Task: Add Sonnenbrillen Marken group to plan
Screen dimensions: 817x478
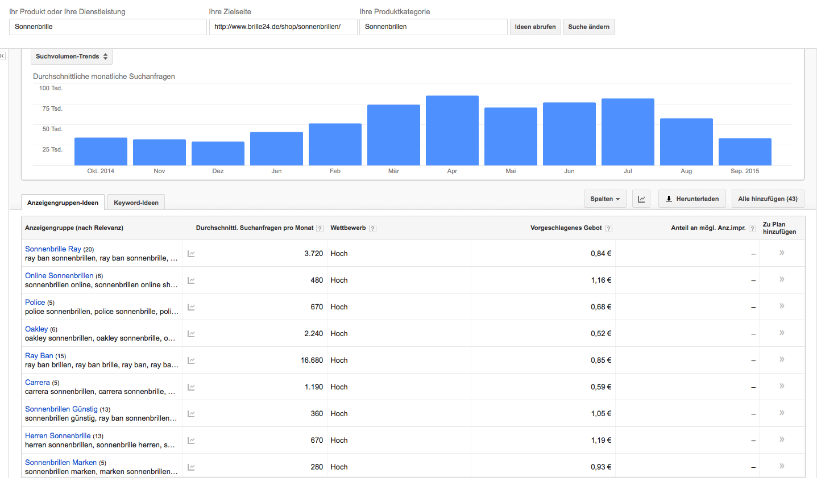Action: click(782, 466)
